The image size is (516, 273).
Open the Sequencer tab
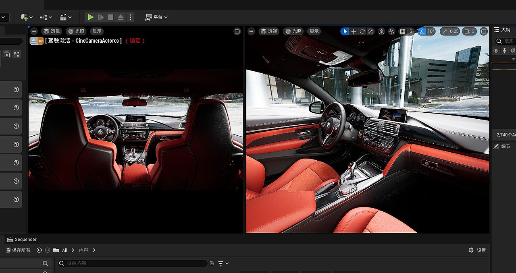[22, 240]
